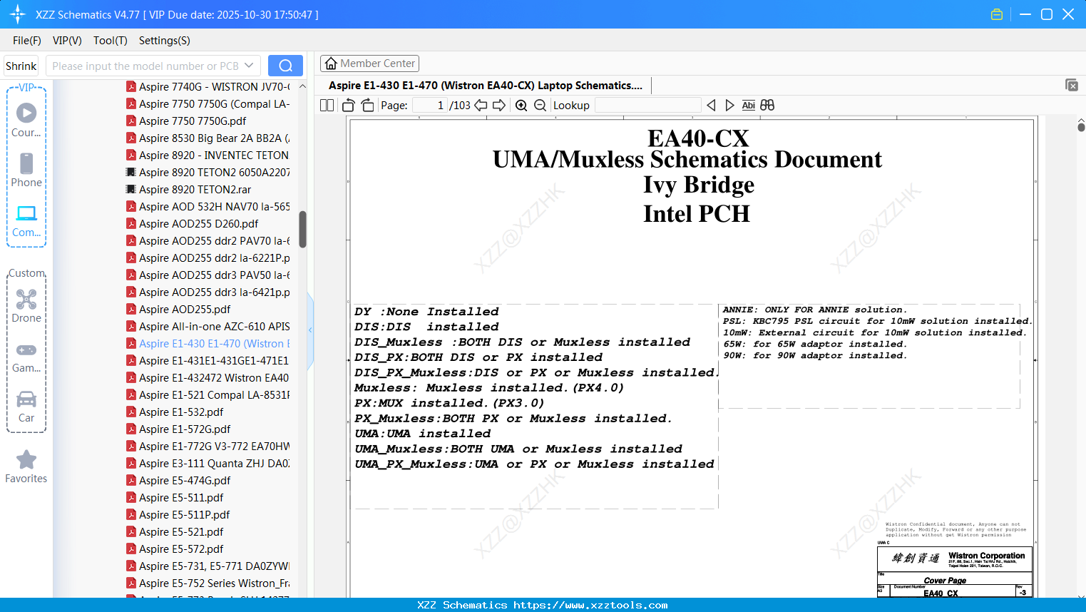Open the xzztools.com website link
The image size is (1086, 612).
[x=590, y=605]
